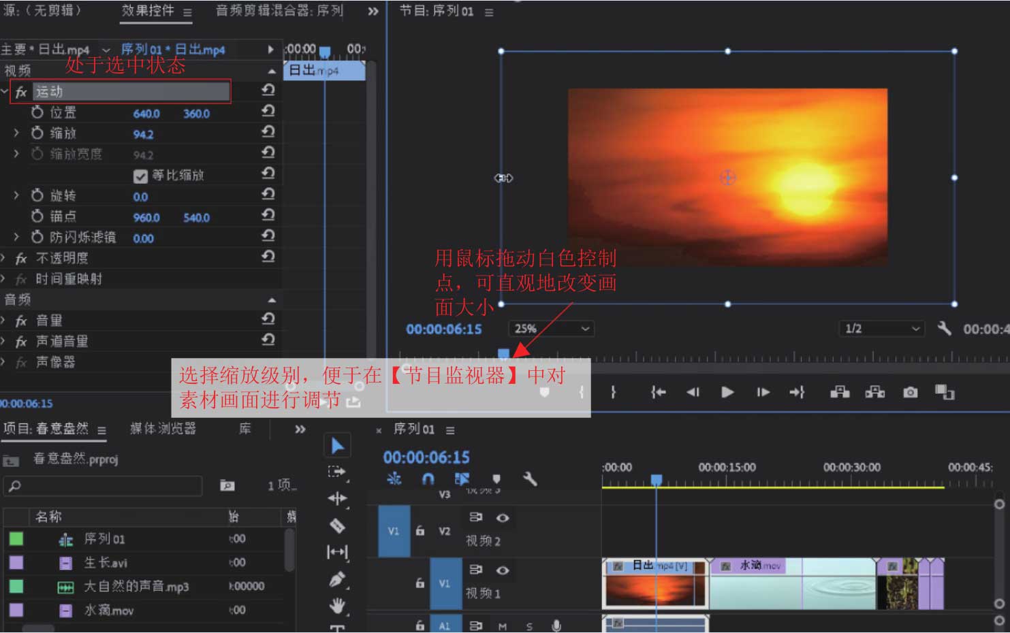Screen dimensions: 1010x633
Task: Switch to the 音频剪辑混合器 tab
Action: click(x=279, y=11)
